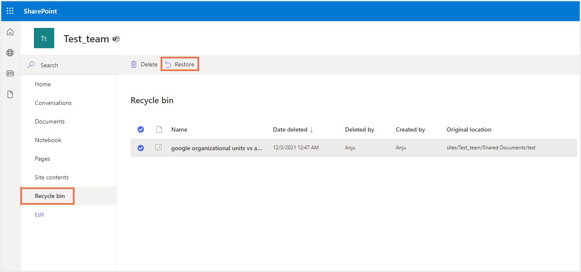
Task: Click the Delete button in toolbar
Action: [144, 64]
